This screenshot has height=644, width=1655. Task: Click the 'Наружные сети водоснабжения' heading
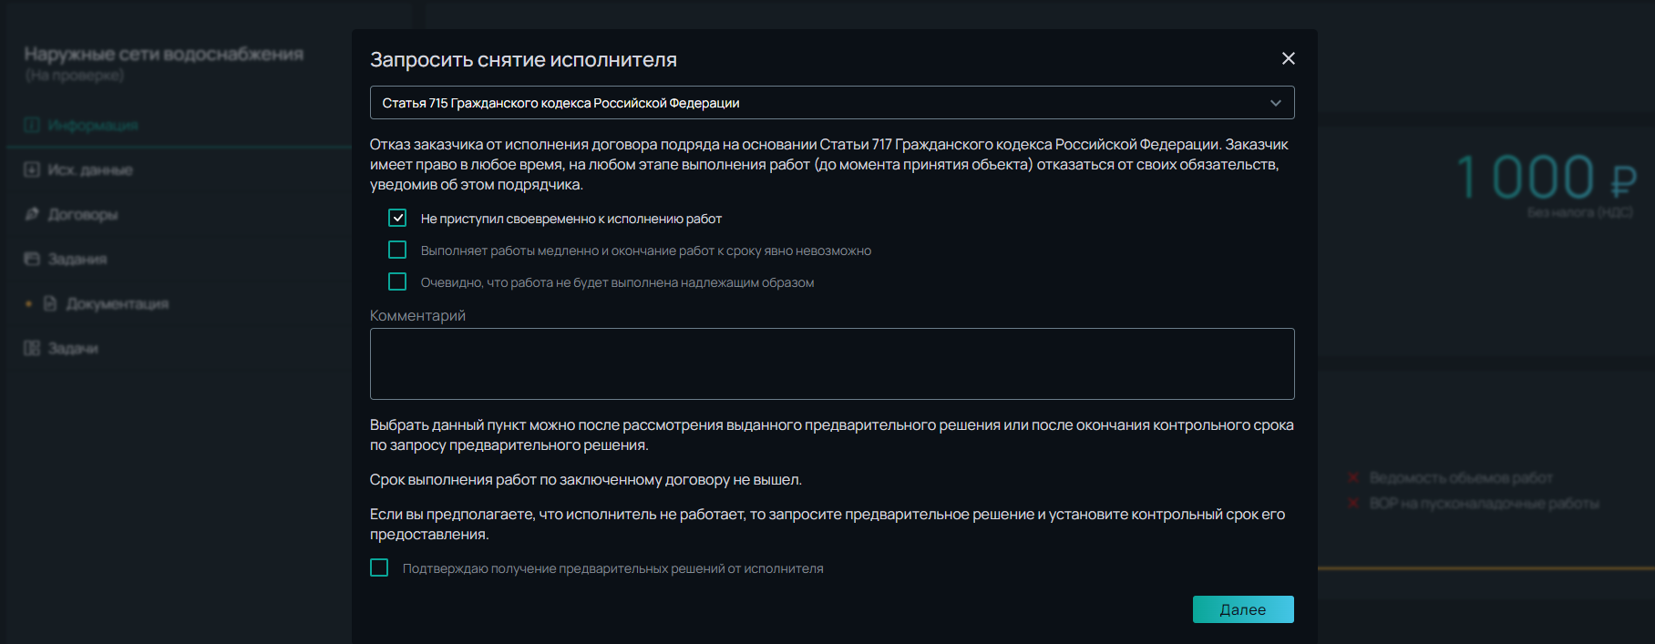coord(164,54)
